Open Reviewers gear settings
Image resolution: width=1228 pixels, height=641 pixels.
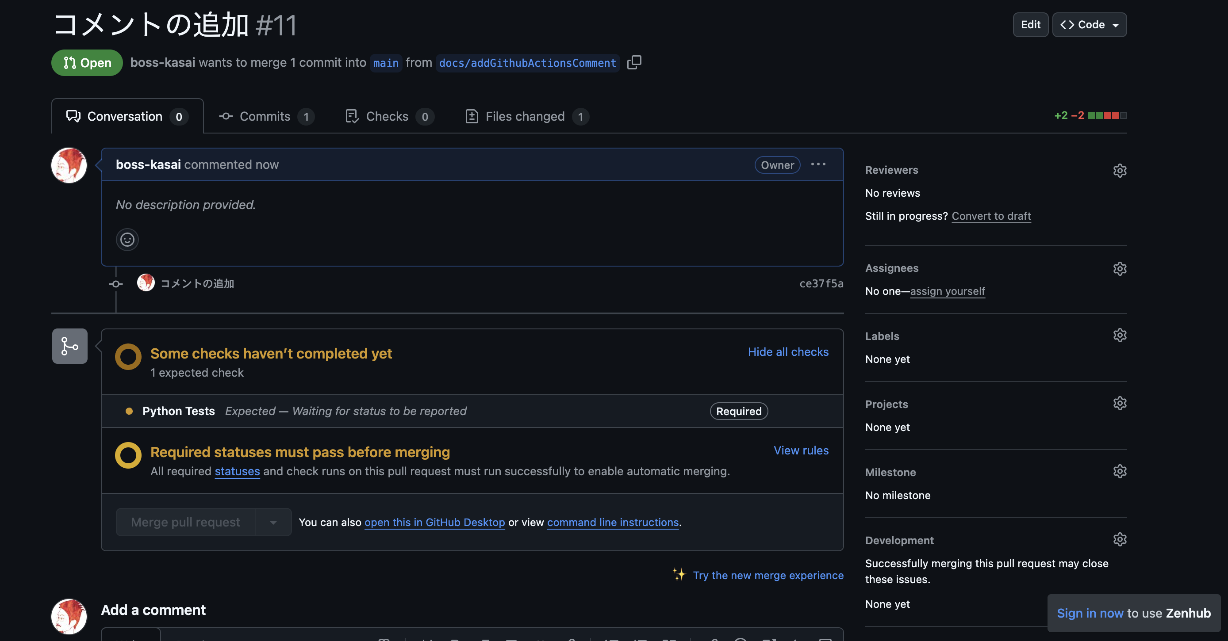click(1119, 170)
